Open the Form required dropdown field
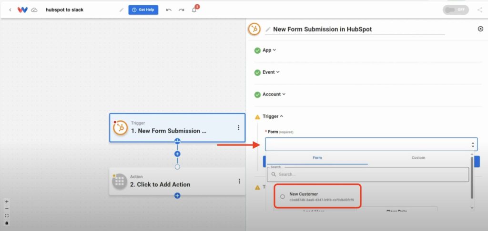This screenshot has height=231, width=488. tap(371, 144)
